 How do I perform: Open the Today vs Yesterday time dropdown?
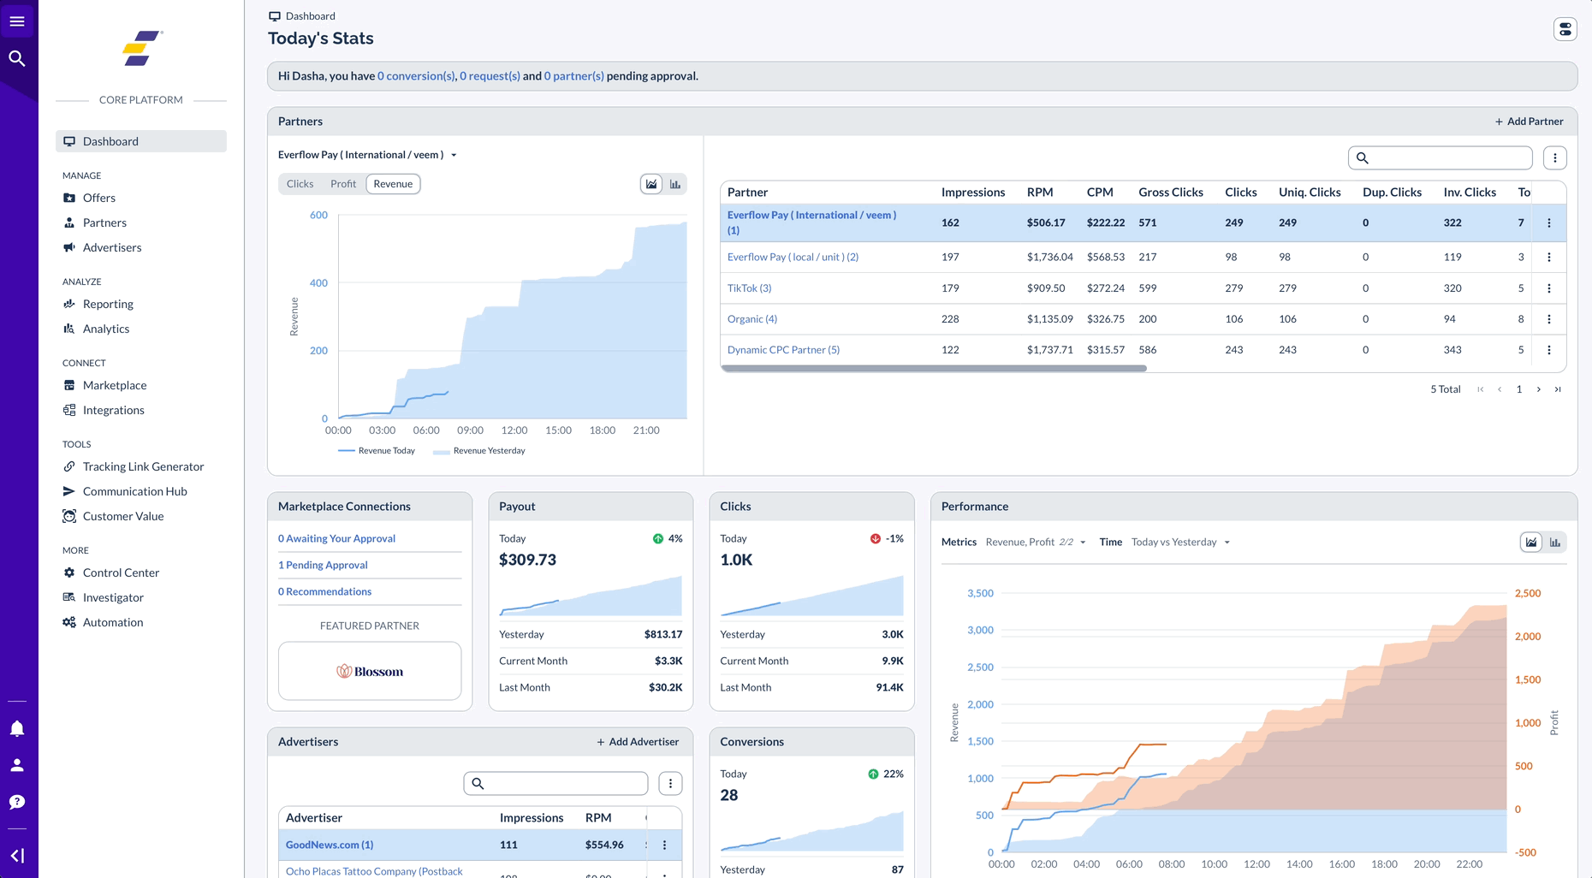(1179, 542)
